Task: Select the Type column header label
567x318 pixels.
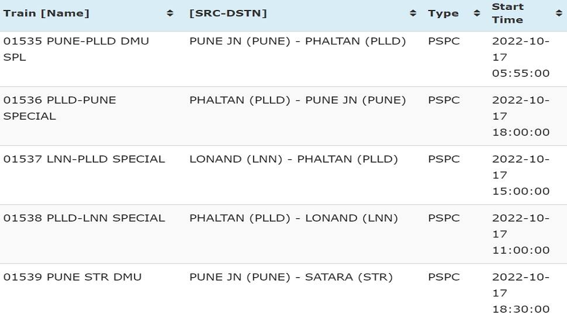Action: click(x=443, y=13)
